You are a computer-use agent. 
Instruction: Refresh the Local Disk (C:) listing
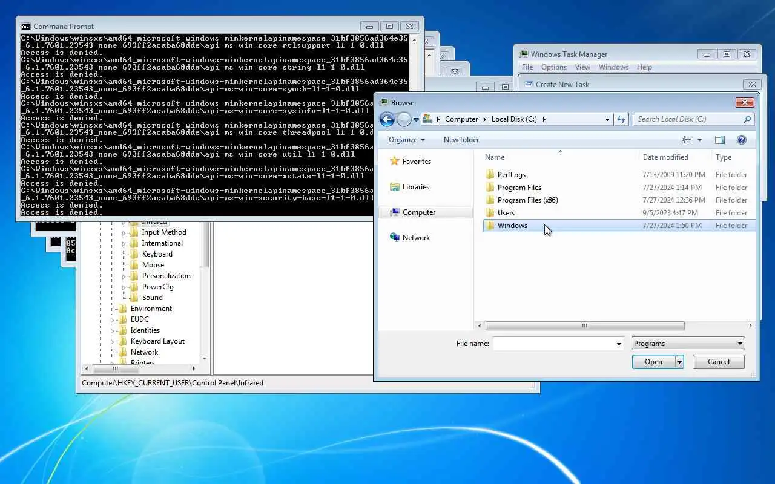[x=621, y=119]
